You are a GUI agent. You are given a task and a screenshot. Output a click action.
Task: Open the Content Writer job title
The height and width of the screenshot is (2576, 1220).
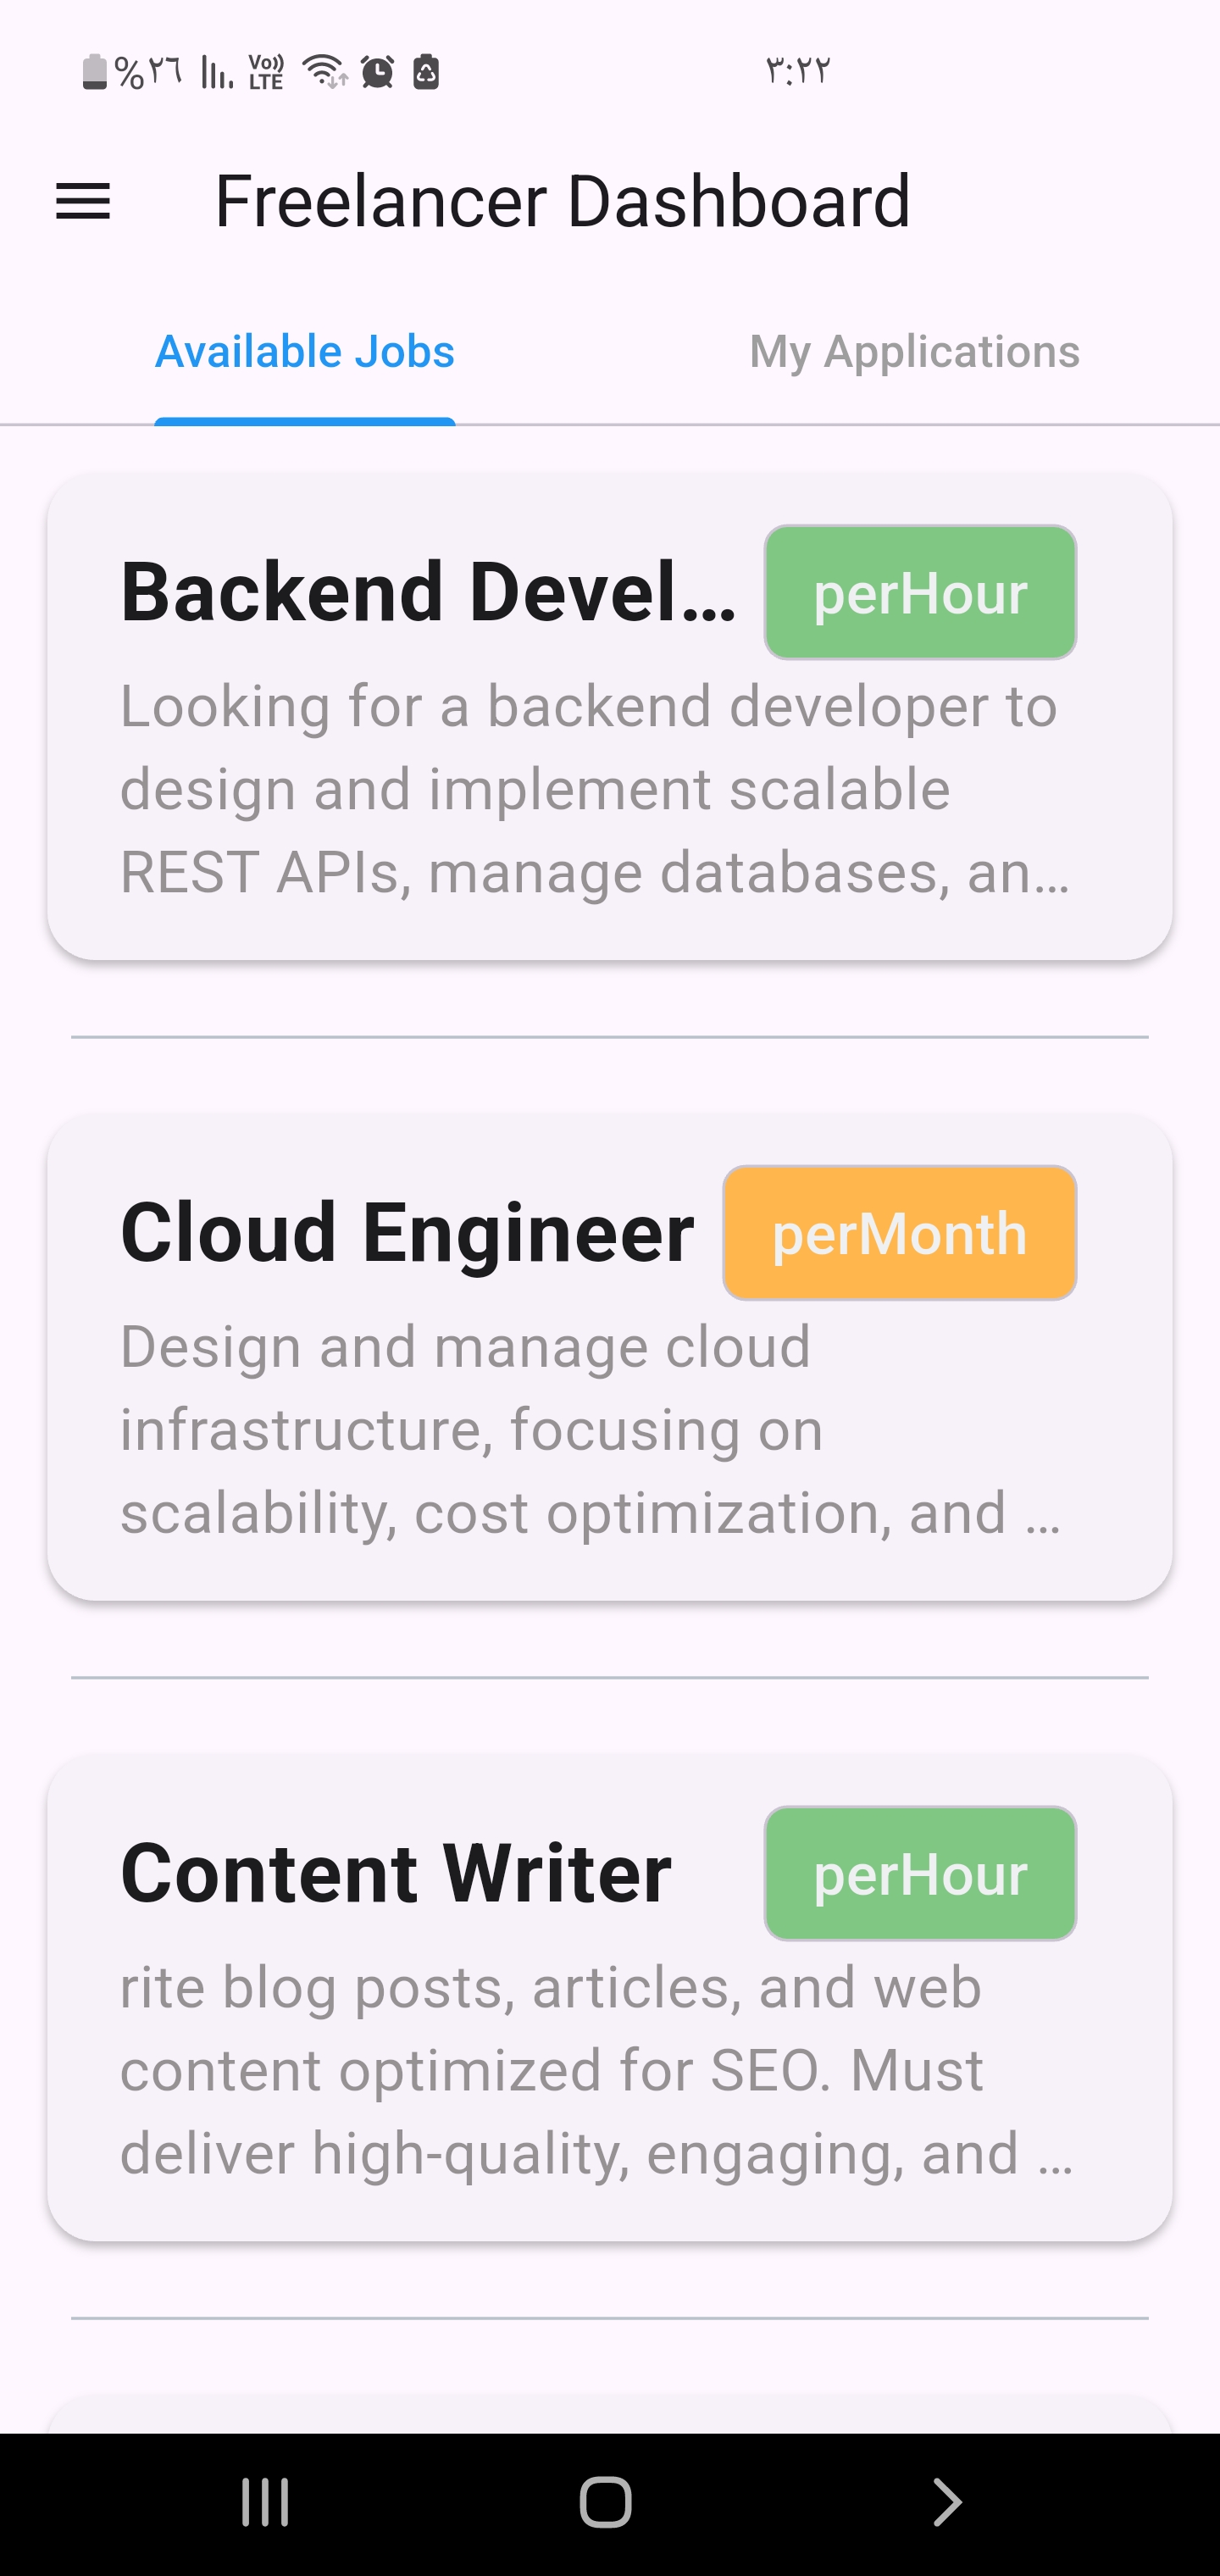click(x=396, y=1873)
